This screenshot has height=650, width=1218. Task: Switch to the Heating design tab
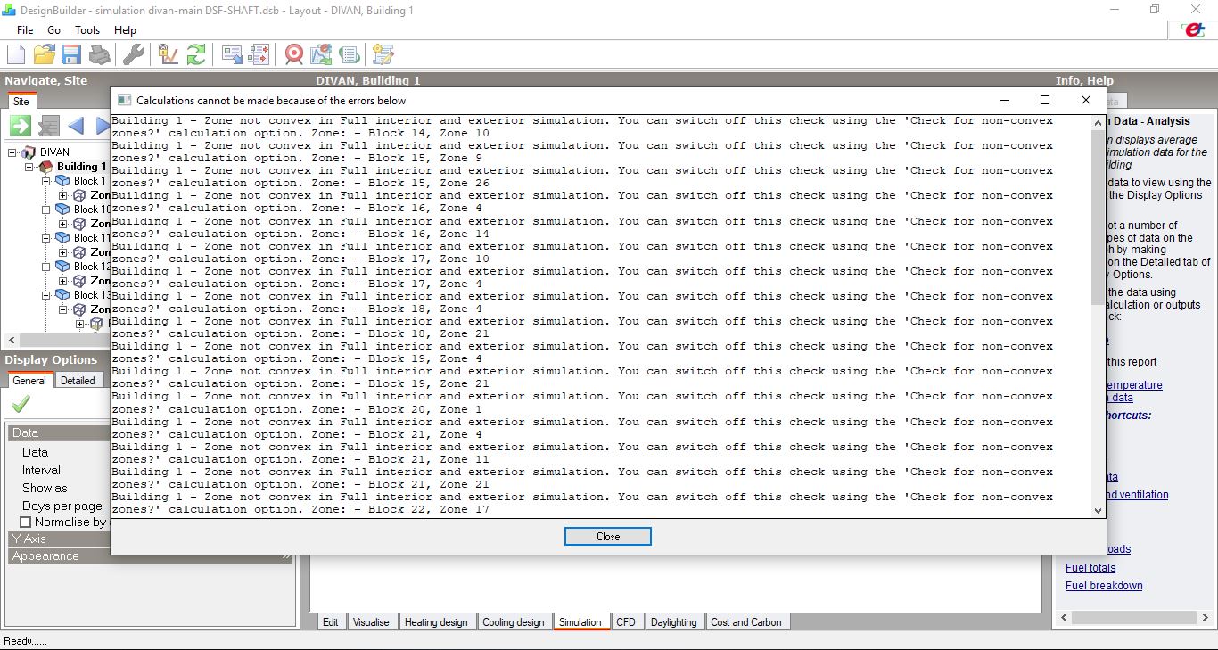436,622
